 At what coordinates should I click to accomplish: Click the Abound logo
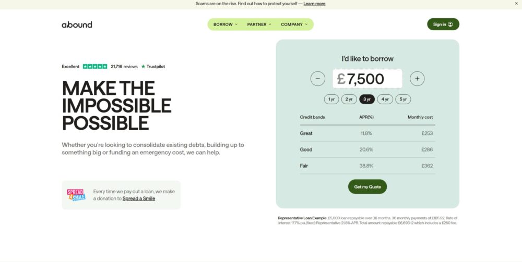tap(77, 24)
